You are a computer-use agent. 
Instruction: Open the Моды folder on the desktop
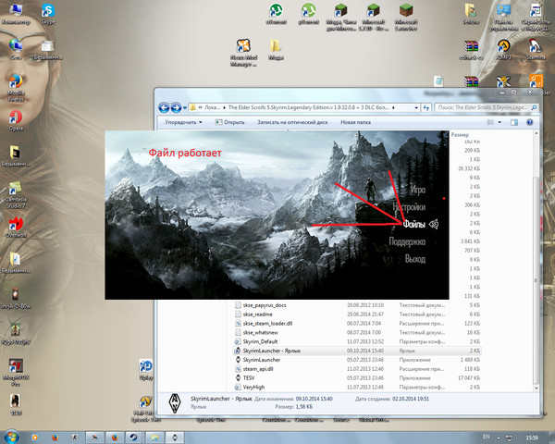click(276, 50)
